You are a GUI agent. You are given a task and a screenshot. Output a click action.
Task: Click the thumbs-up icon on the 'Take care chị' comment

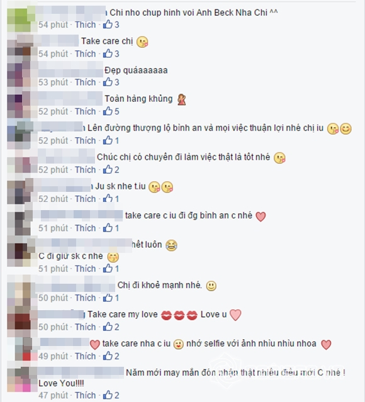108,53
